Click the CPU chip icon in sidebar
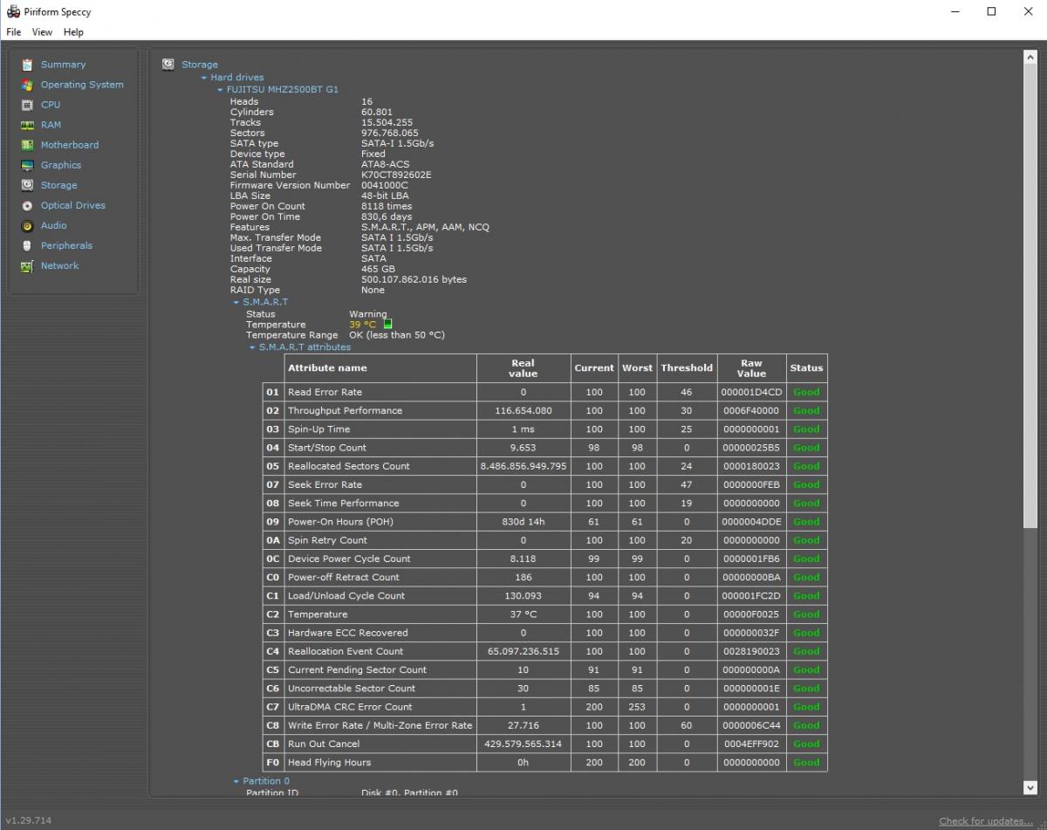Image resolution: width=1047 pixels, height=830 pixels. 27,105
